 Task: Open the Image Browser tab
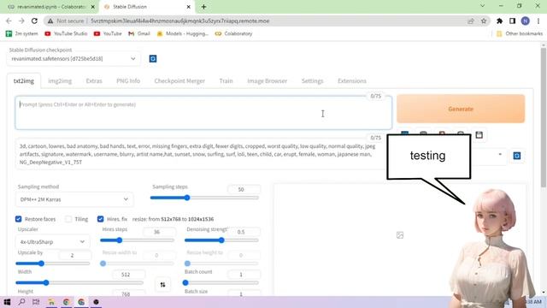tap(267, 81)
